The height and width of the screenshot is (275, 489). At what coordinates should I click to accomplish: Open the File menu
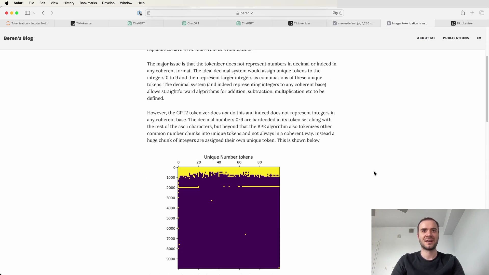31,3
